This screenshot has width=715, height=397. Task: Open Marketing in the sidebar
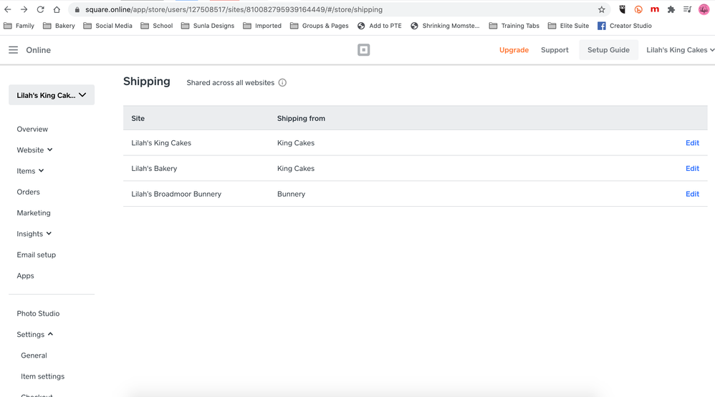click(x=34, y=213)
